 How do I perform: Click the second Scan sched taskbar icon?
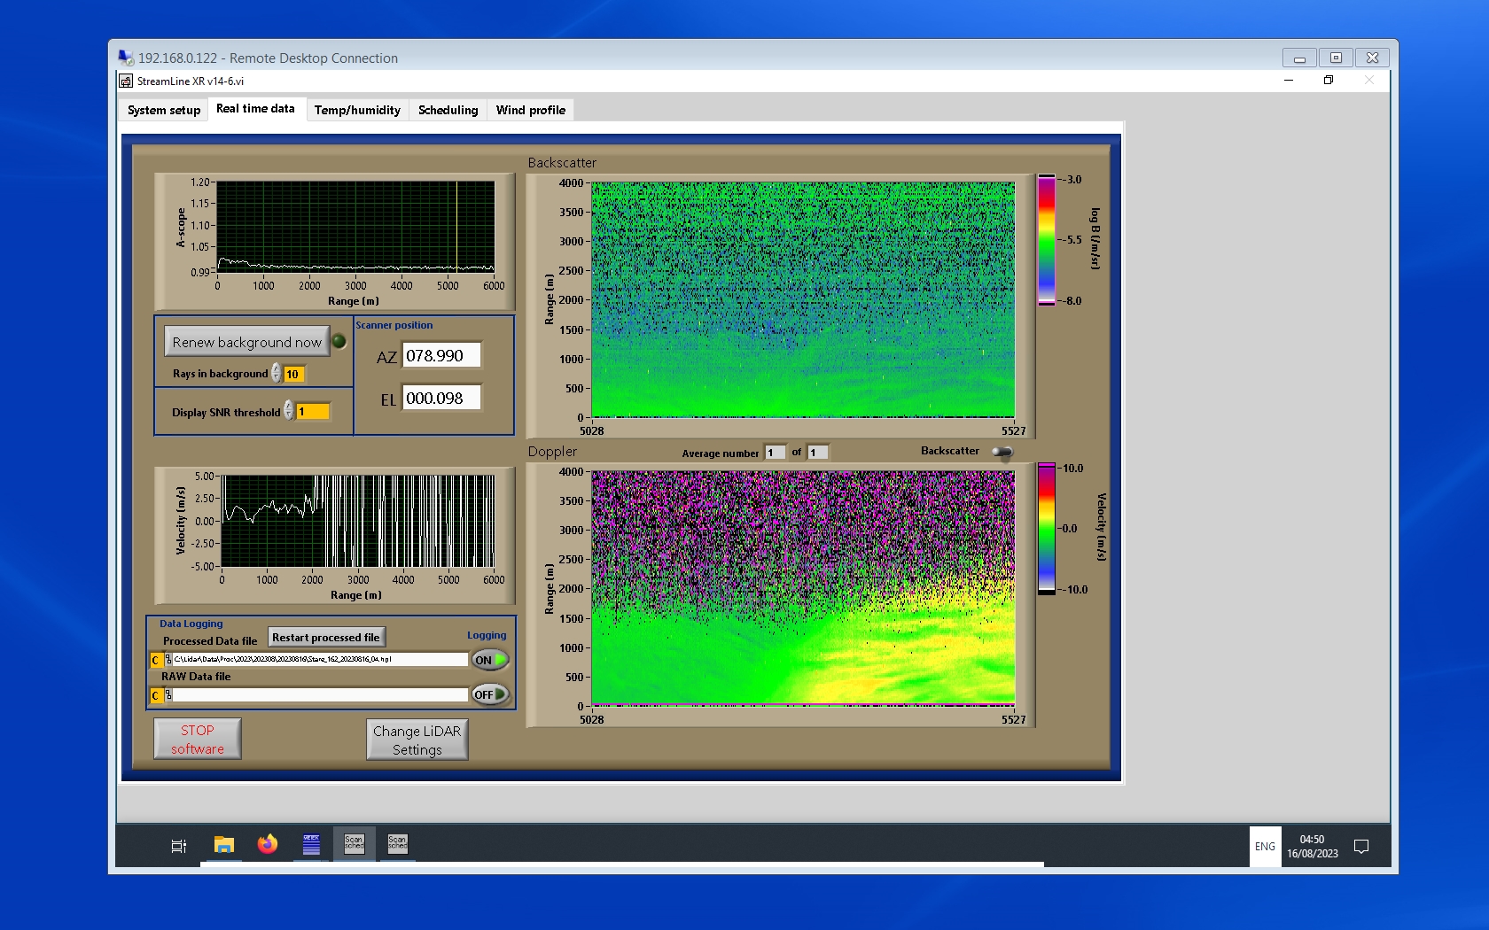(397, 844)
